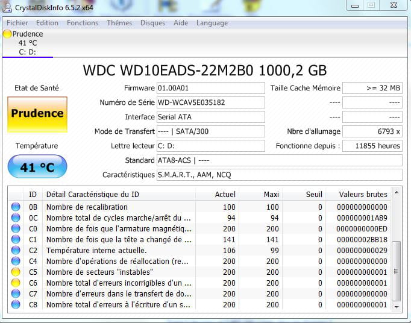The width and height of the screenshot is (411, 323).
Task: Open the Aide menu
Action: pos(181,23)
